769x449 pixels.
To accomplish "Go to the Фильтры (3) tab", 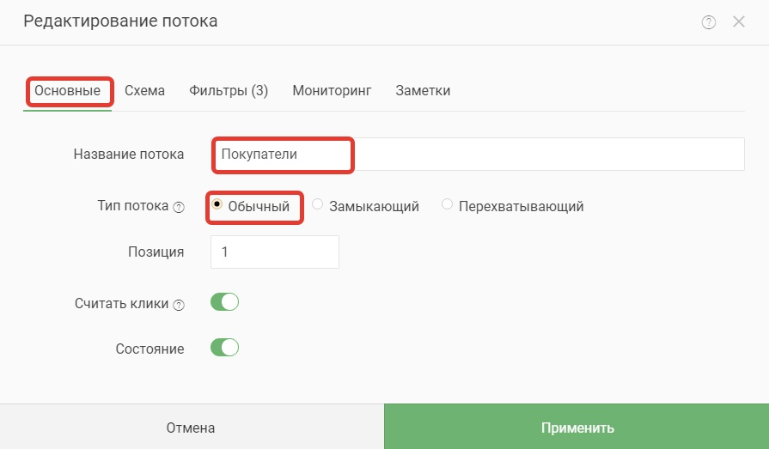I will 229,91.
